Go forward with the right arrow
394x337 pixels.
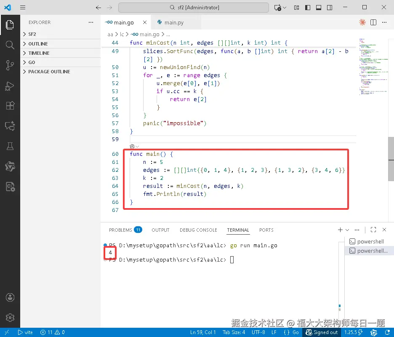coord(109,8)
